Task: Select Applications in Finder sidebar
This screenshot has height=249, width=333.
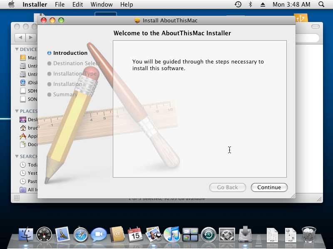Action: (28, 136)
